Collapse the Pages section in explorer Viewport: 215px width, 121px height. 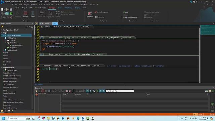(x=2, y=33)
